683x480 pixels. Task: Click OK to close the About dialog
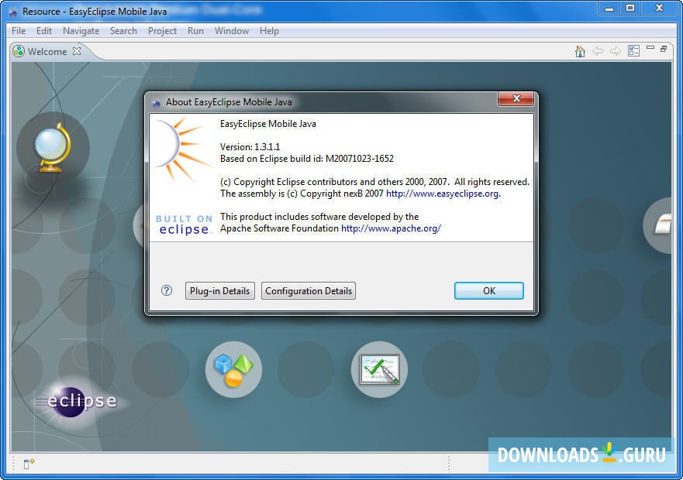pyautogui.click(x=488, y=290)
